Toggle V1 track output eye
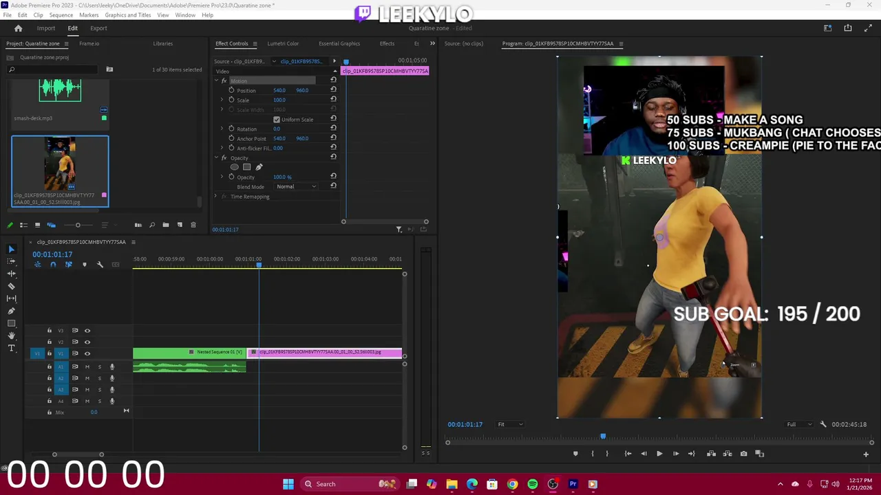Viewport: 881px width, 495px height. click(x=87, y=353)
